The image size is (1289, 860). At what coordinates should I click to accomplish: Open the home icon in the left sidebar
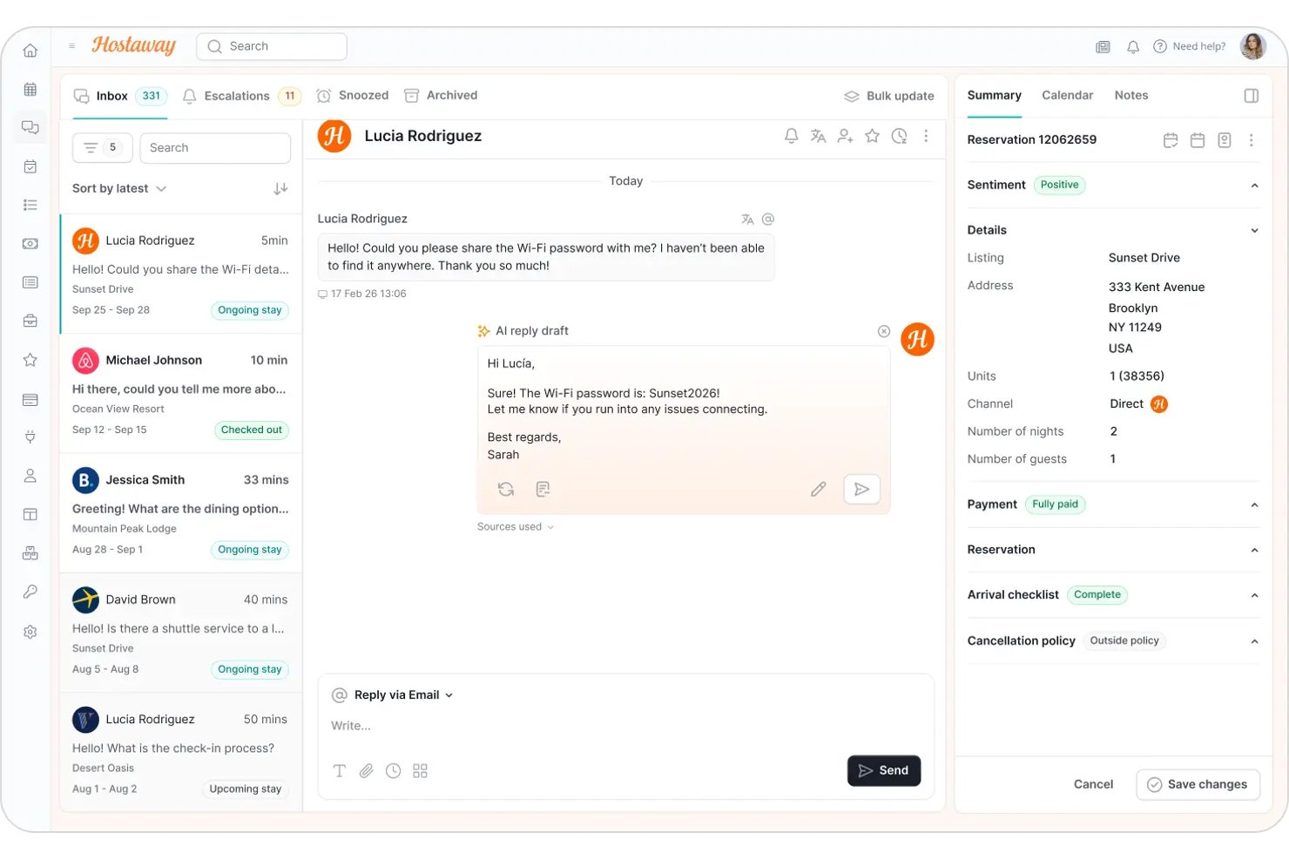point(30,51)
